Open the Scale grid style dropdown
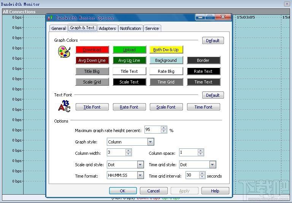The height and width of the screenshot is (203, 292). [x=140, y=165]
